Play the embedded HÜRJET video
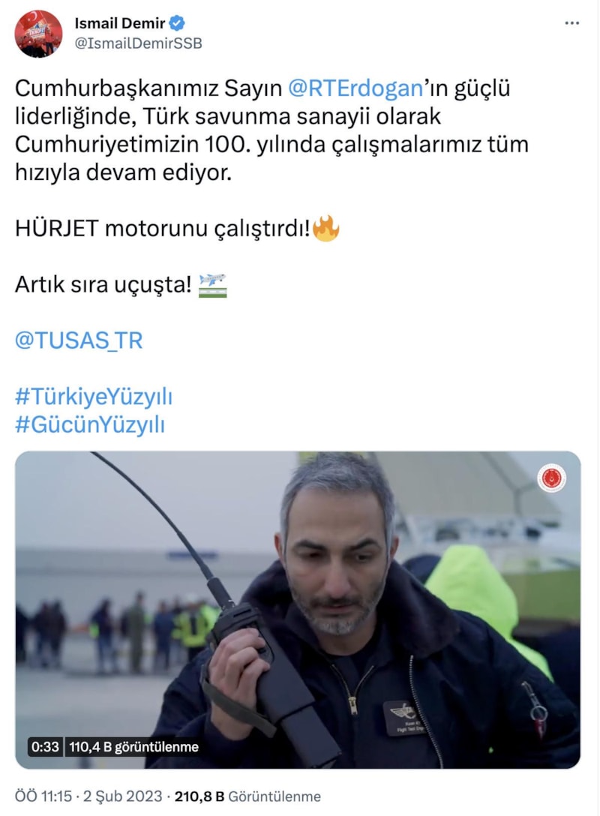The image size is (600, 816). tap(298, 610)
